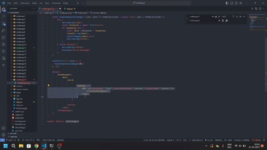This screenshot has width=267, height=150.
Task: Open Chrome from the taskbar
Action: [x=36, y=146]
